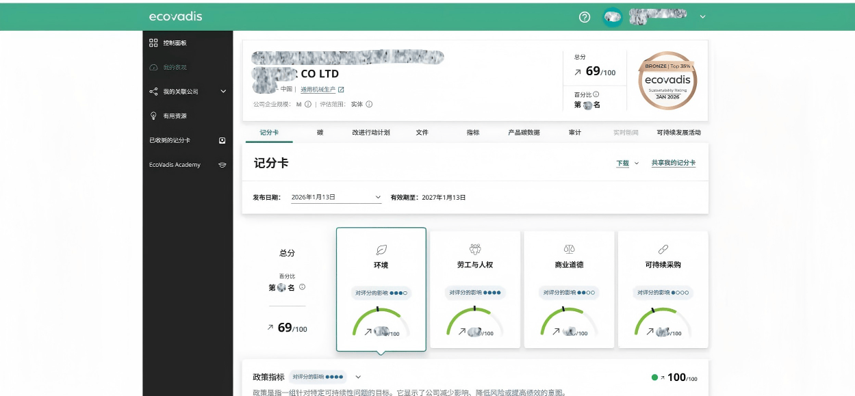The width and height of the screenshot is (855, 396).
Task: Click the 已收到的记分卡 inbox icon
Action: tap(222, 140)
